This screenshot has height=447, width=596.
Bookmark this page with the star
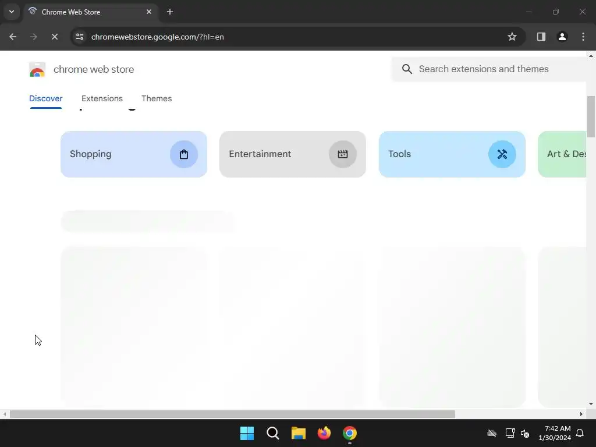[x=512, y=37]
